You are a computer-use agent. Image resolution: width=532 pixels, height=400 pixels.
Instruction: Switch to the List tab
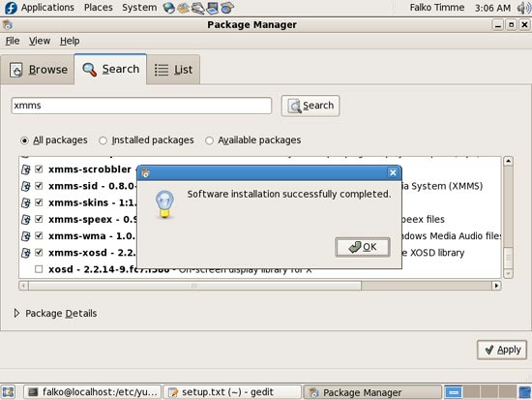(173, 70)
